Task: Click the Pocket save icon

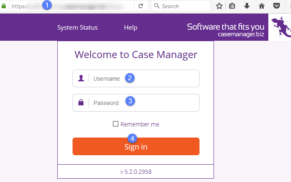Action: (277, 6)
